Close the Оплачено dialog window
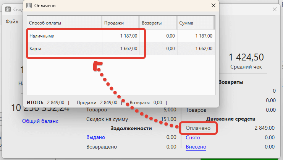Image resolution: width=283 pixels, height=160 pixels. [x=213, y=6]
